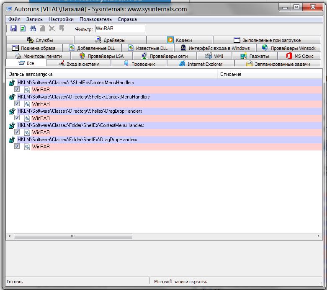Image resolution: width=327 pixels, height=290 pixels.
Task: Open the Провайдеры LSA tab
Action: pyautogui.click(x=102, y=56)
